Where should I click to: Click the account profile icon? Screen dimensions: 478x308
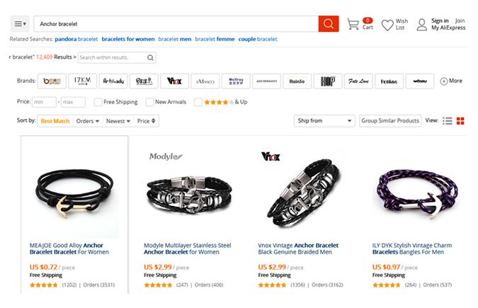tap(421, 25)
